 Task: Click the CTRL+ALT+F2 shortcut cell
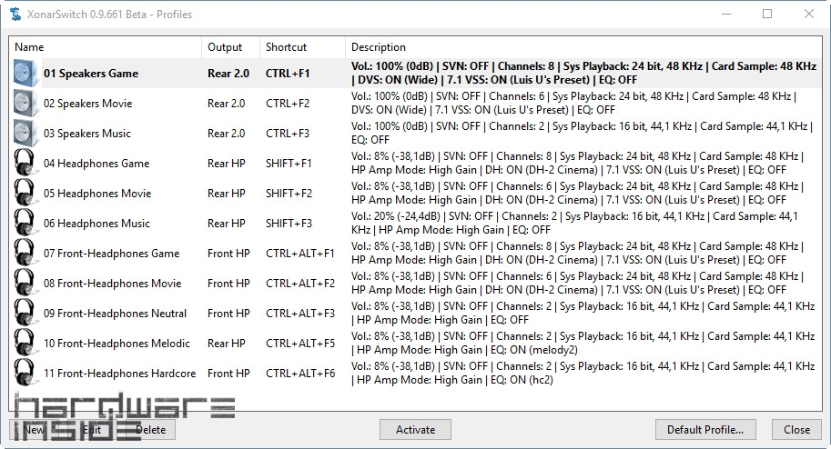click(300, 284)
